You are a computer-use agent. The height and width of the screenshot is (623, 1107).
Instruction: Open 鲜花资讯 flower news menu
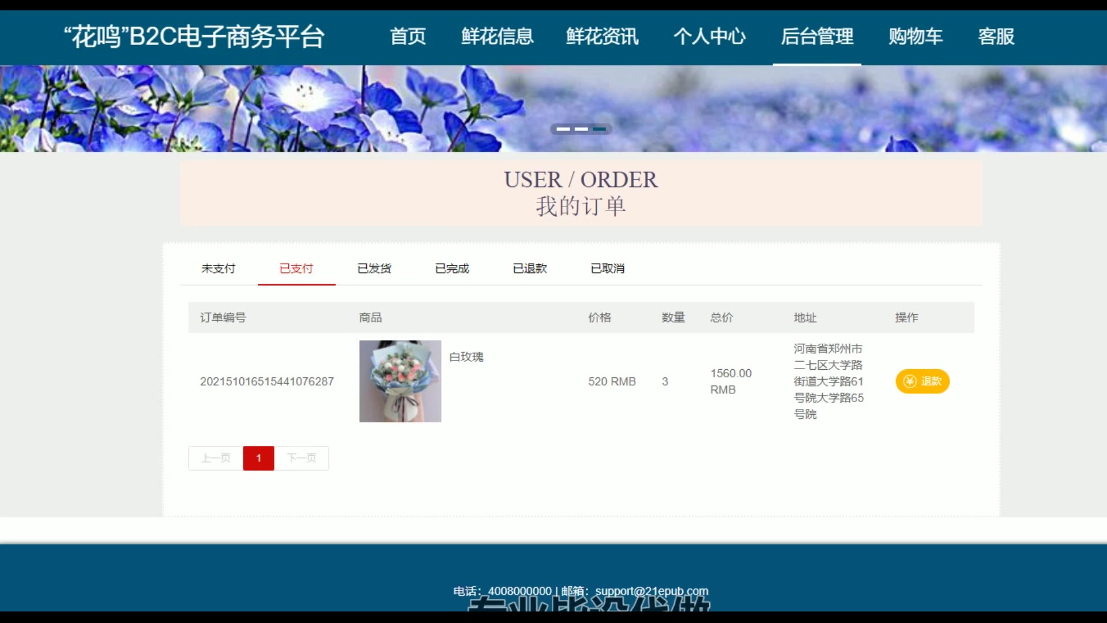(x=602, y=36)
